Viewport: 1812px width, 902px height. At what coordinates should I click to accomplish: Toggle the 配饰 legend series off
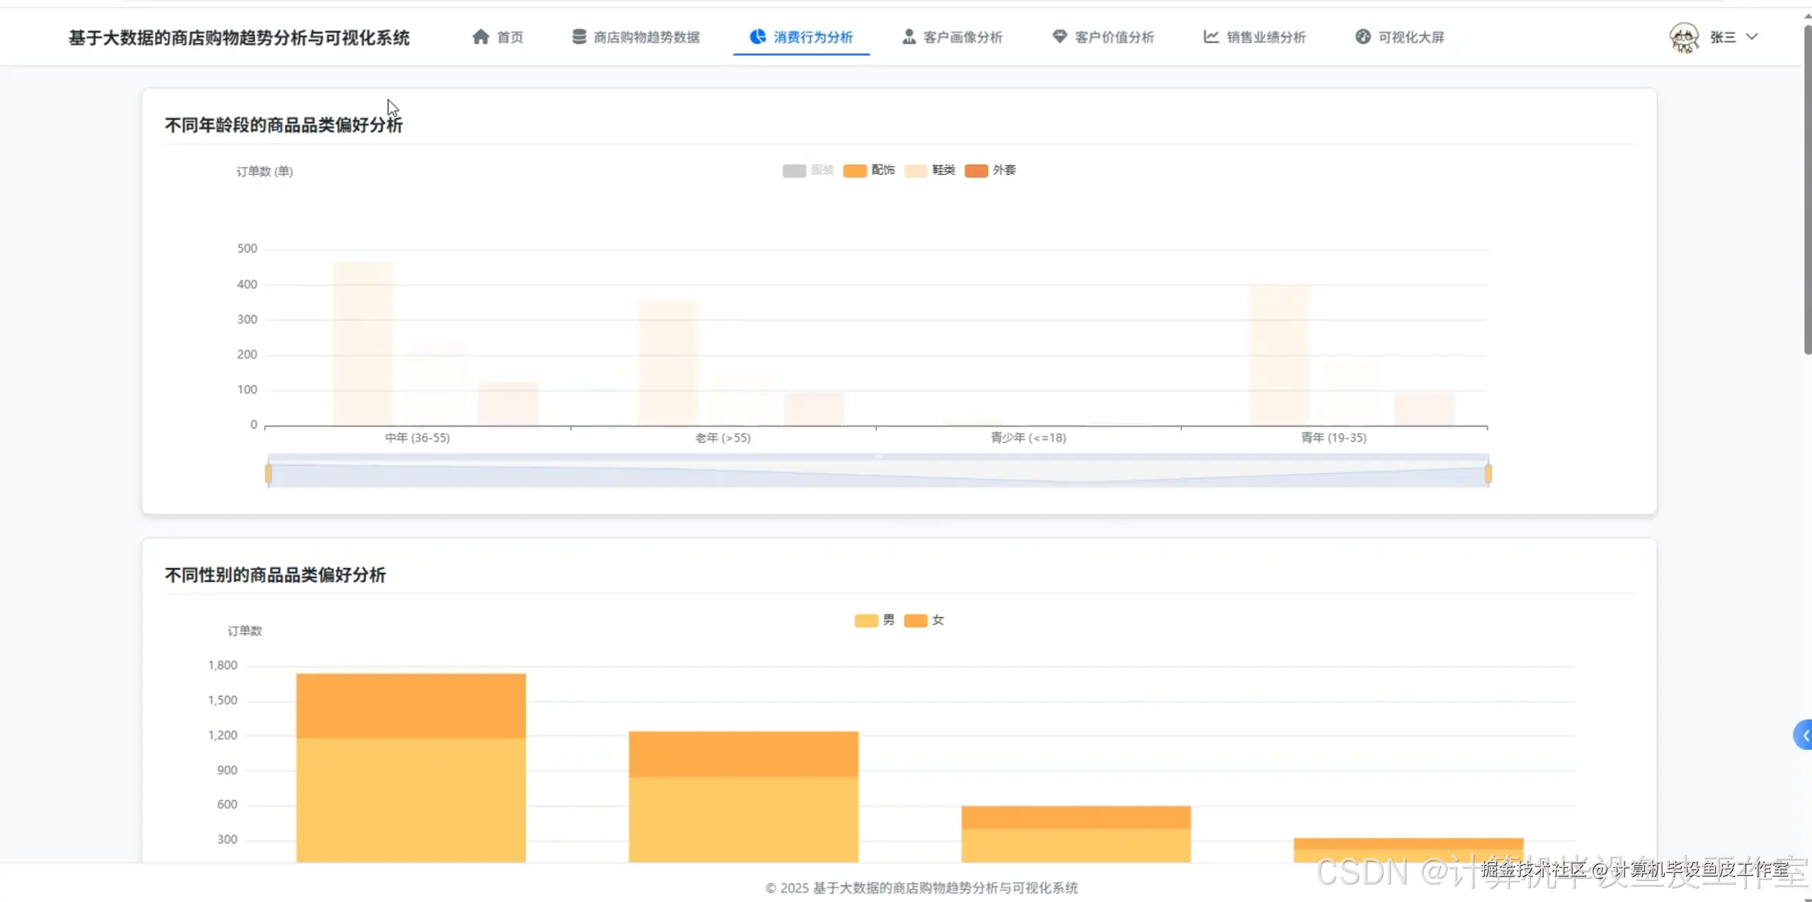click(855, 170)
